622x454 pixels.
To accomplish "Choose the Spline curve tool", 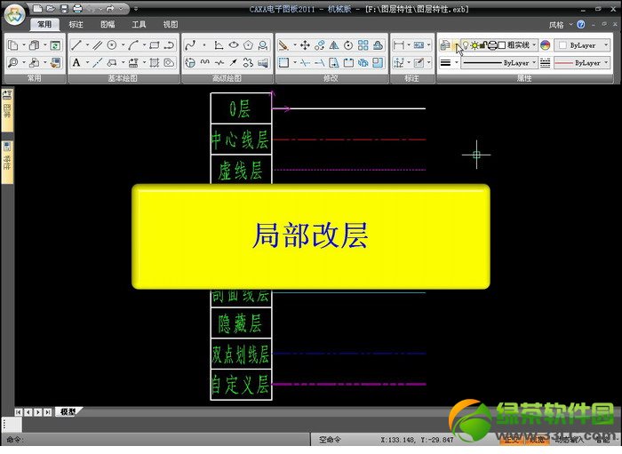I will (x=190, y=45).
